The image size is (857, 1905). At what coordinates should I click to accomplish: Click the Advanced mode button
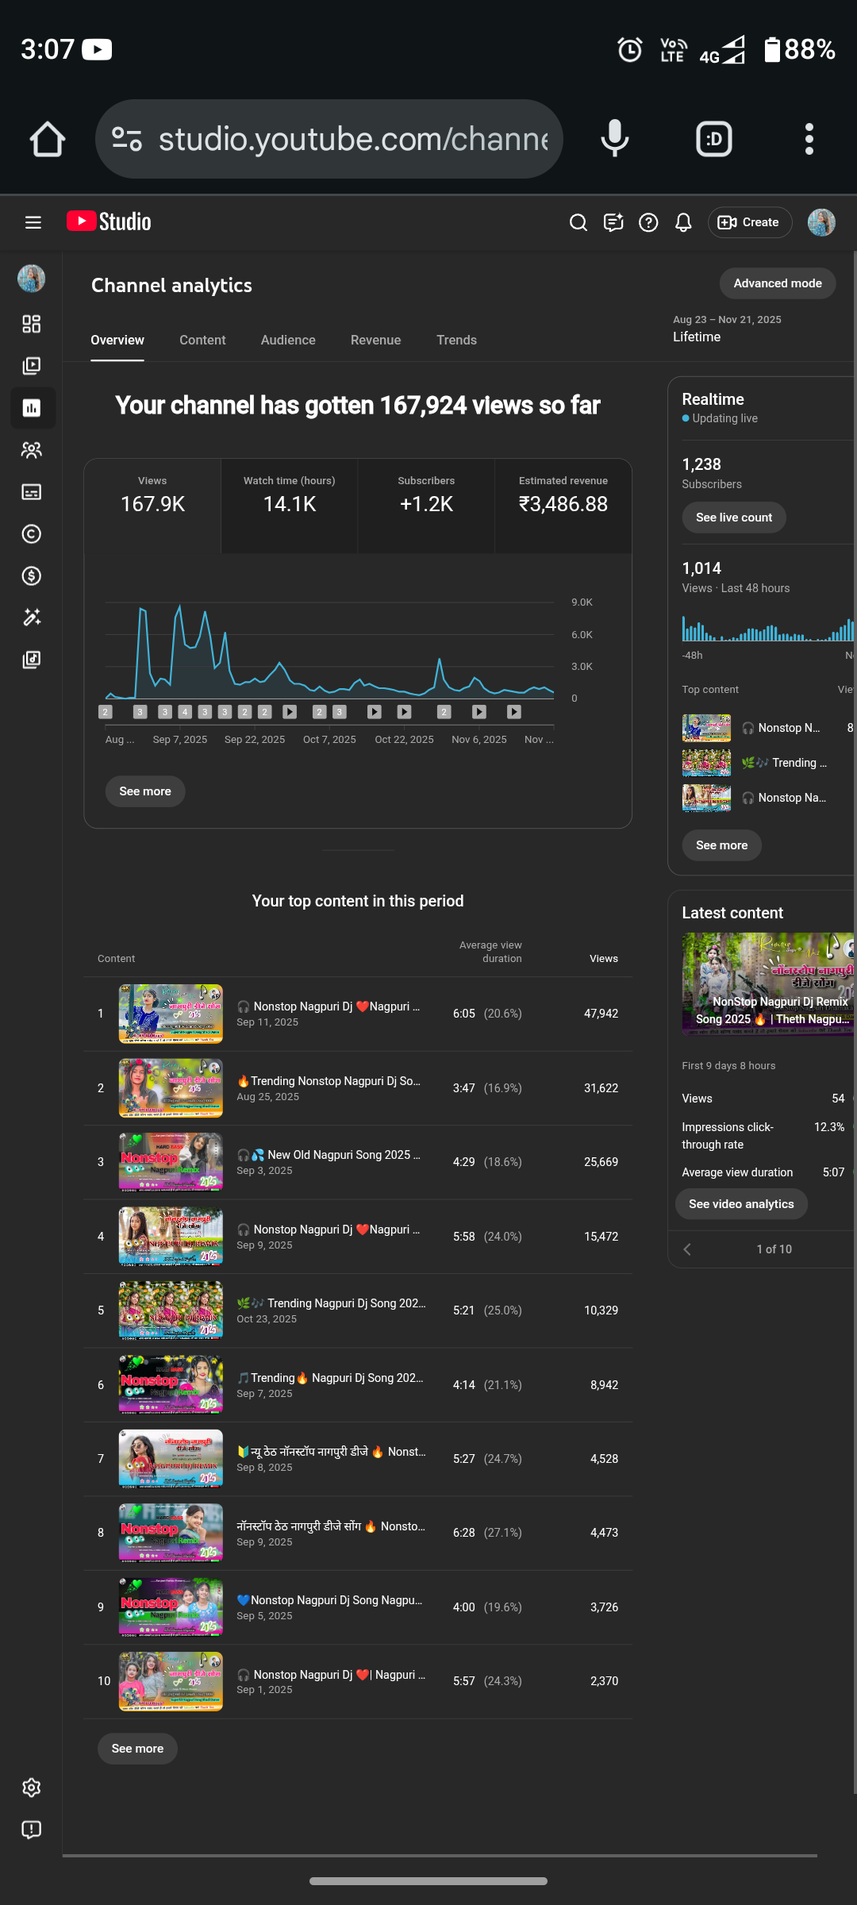(777, 283)
